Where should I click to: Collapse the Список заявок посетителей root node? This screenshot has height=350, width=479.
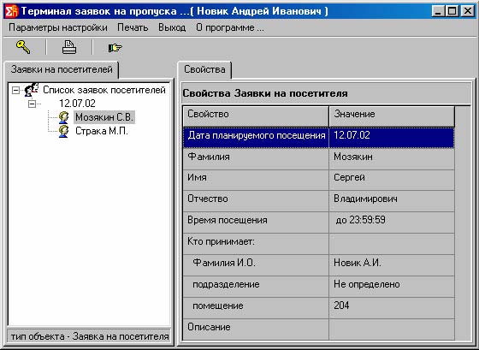click(15, 90)
